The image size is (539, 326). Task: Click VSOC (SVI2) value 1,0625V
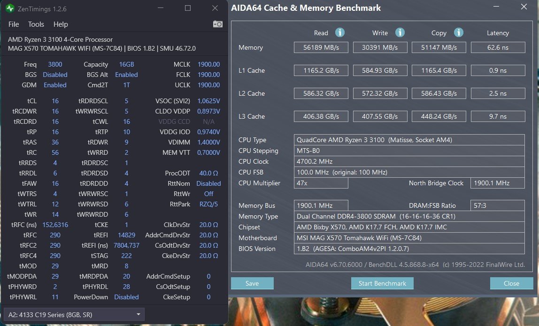208,101
